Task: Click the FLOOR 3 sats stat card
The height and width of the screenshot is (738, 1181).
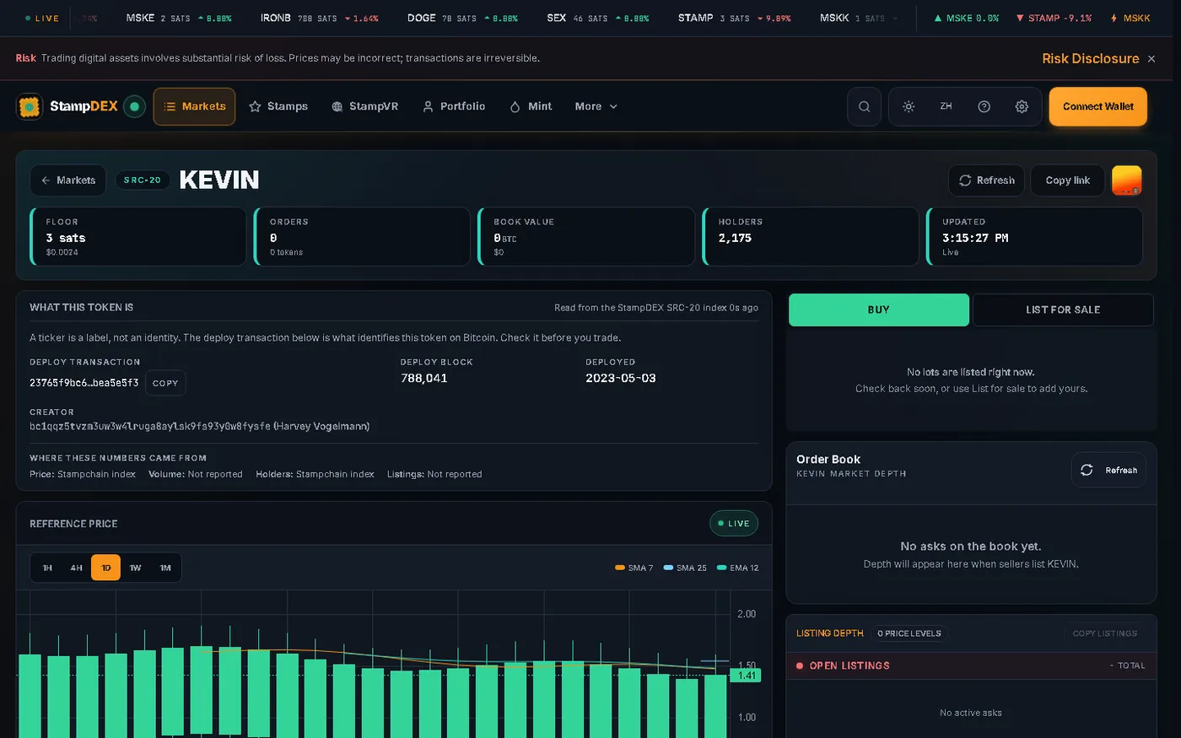Action: [x=138, y=237]
